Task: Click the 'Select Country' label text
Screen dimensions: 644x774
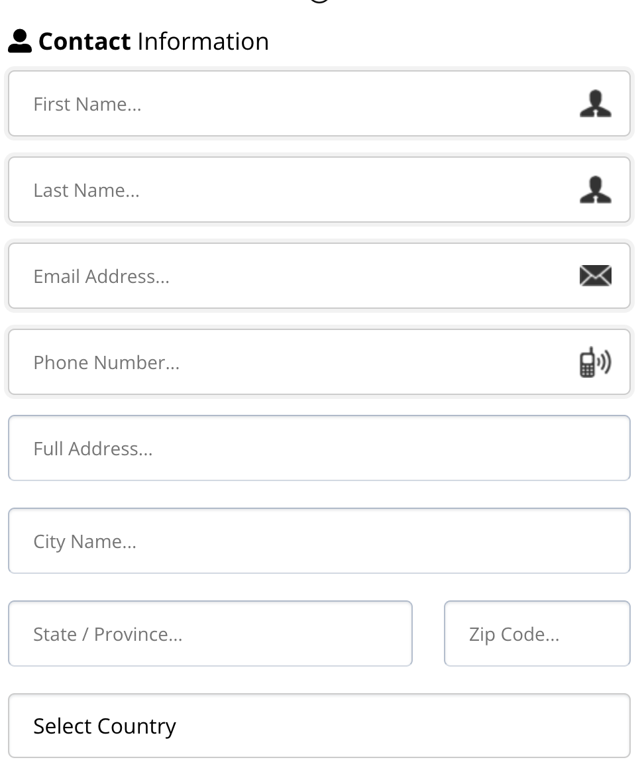Action: [105, 726]
